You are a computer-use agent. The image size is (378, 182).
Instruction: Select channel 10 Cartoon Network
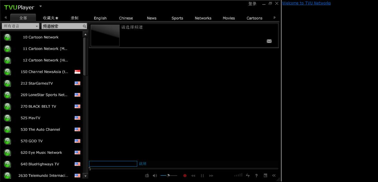tap(41, 37)
